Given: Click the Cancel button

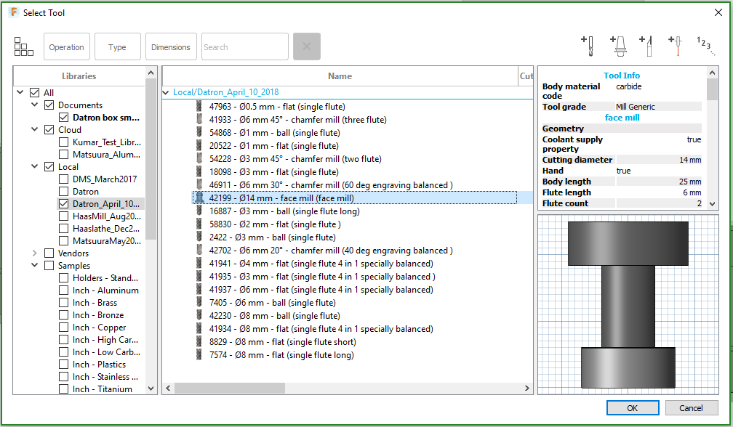Looking at the screenshot, I should pos(691,408).
